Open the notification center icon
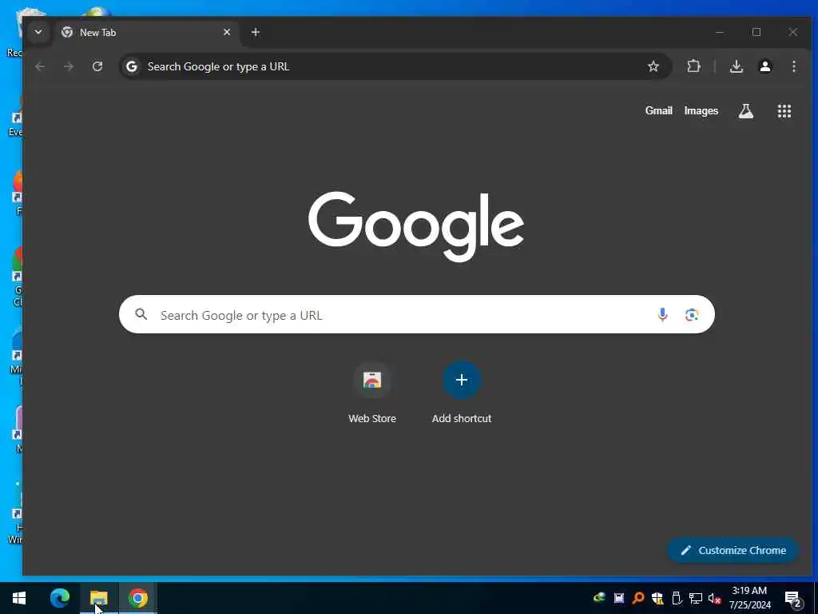 click(793, 600)
